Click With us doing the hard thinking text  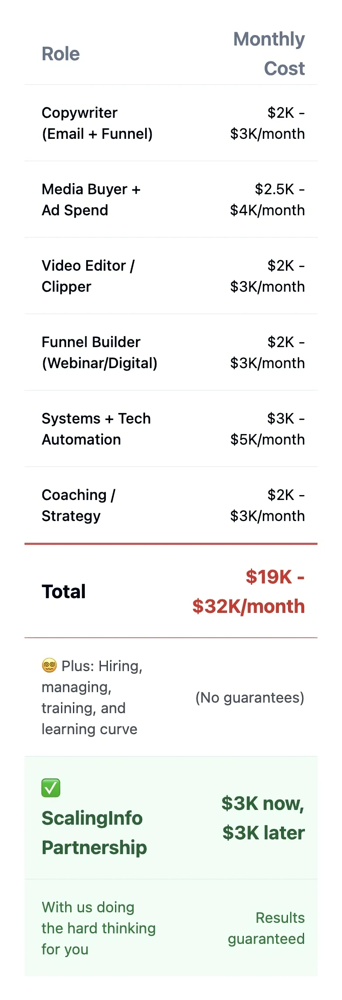(x=98, y=928)
